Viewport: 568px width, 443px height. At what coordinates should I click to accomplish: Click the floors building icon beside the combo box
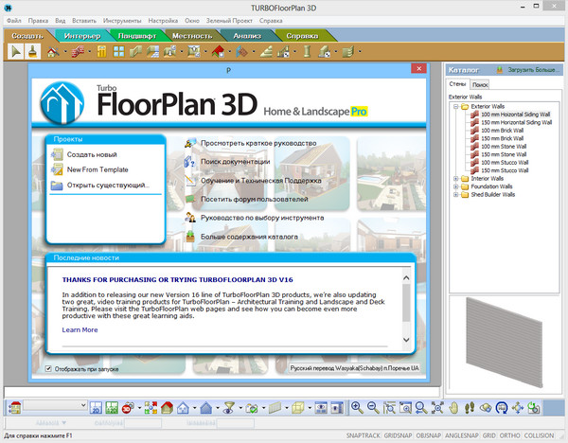coord(15,408)
